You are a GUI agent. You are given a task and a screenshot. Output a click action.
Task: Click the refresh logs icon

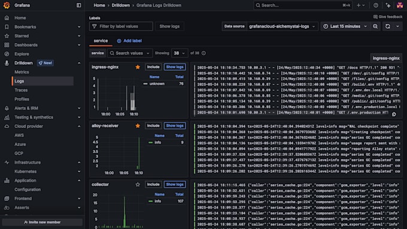pos(387,26)
